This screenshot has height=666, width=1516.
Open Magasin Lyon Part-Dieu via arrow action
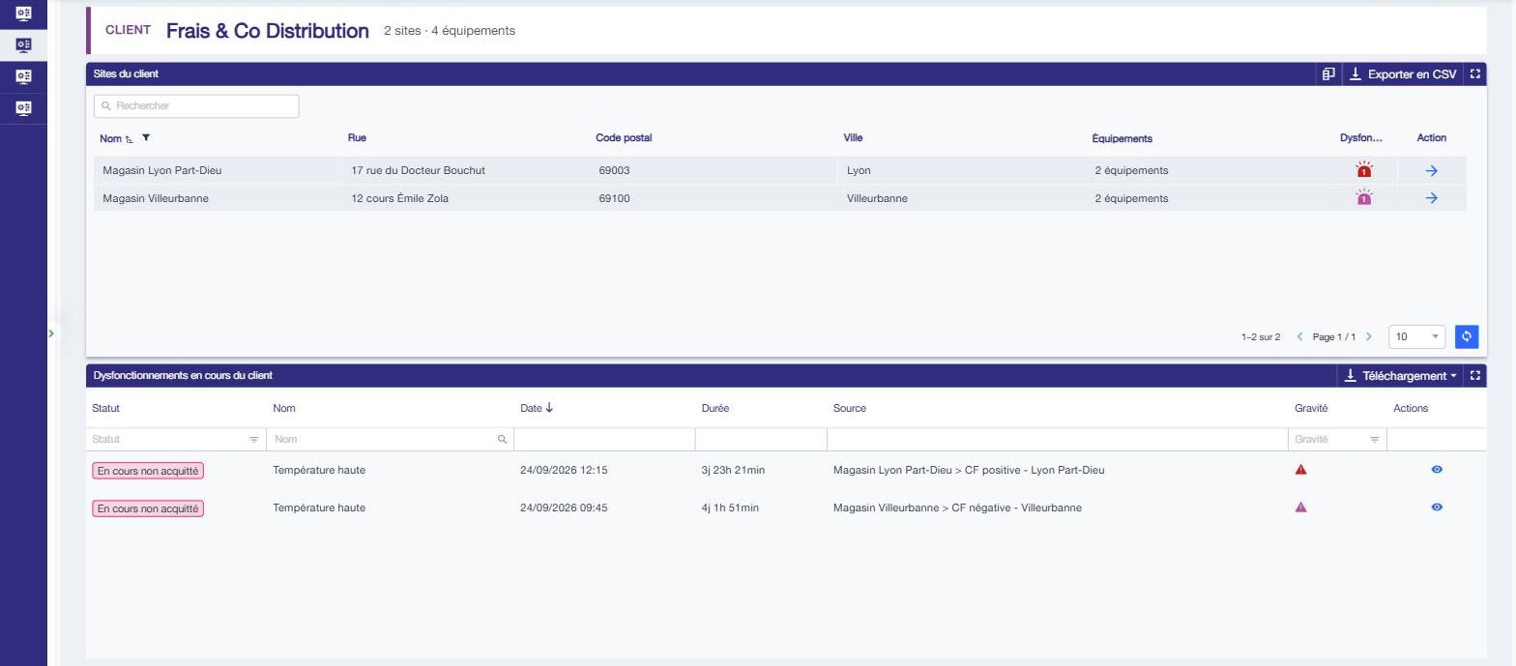[1432, 170]
